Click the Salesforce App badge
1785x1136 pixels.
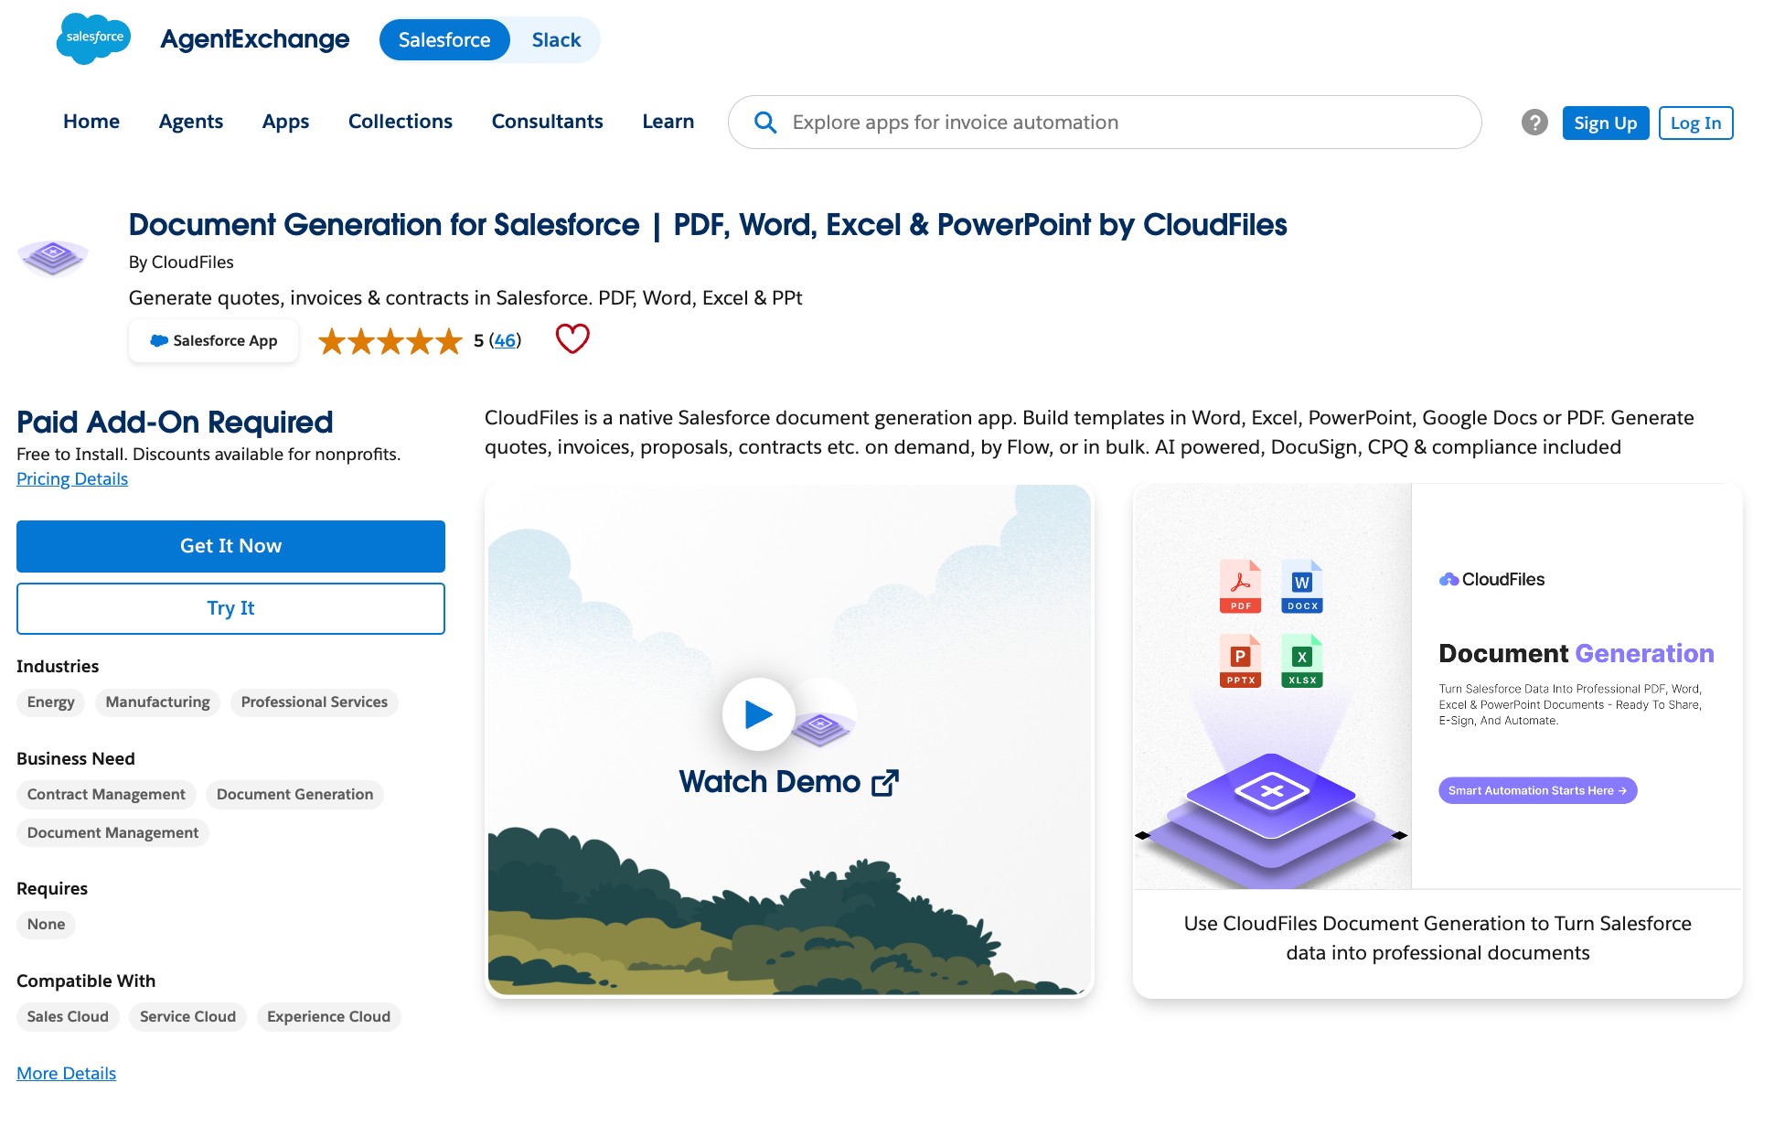click(x=213, y=341)
